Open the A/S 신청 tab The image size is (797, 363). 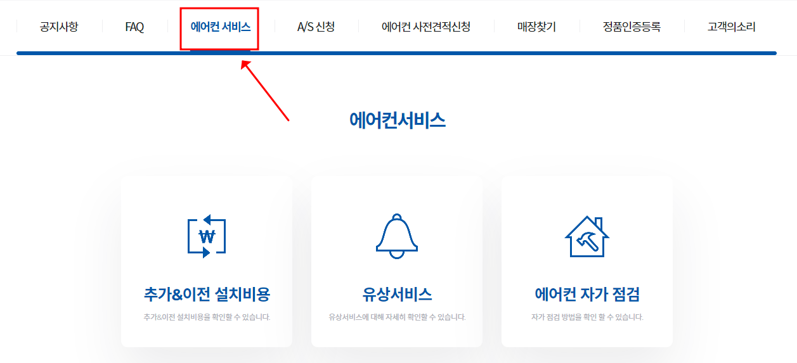click(x=316, y=27)
